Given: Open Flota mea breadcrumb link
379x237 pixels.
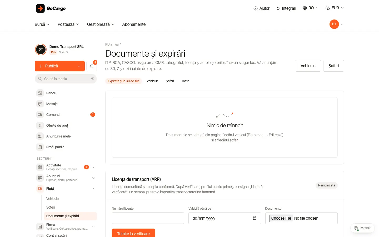Looking at the screenshot, I should pos(112,45).
